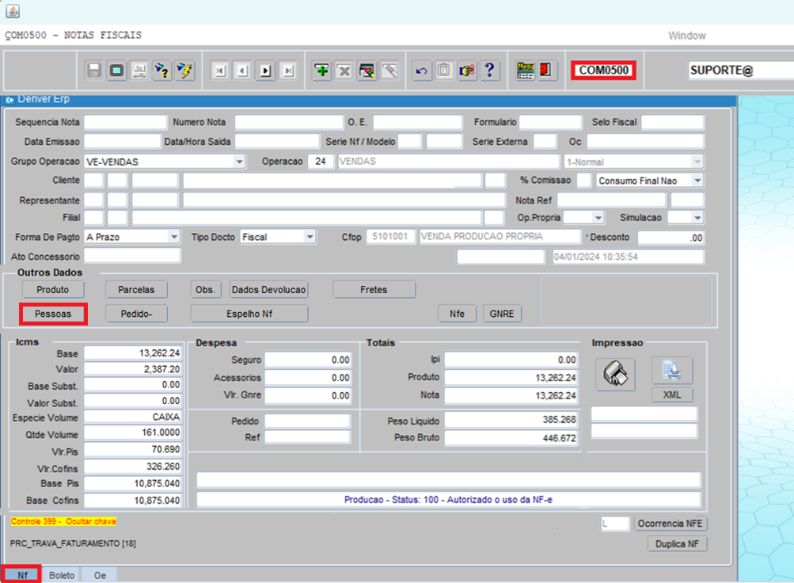This screenshot has width=794, height=583.
Task: Click the Numero Nota input field
Action: coord(288,122)
